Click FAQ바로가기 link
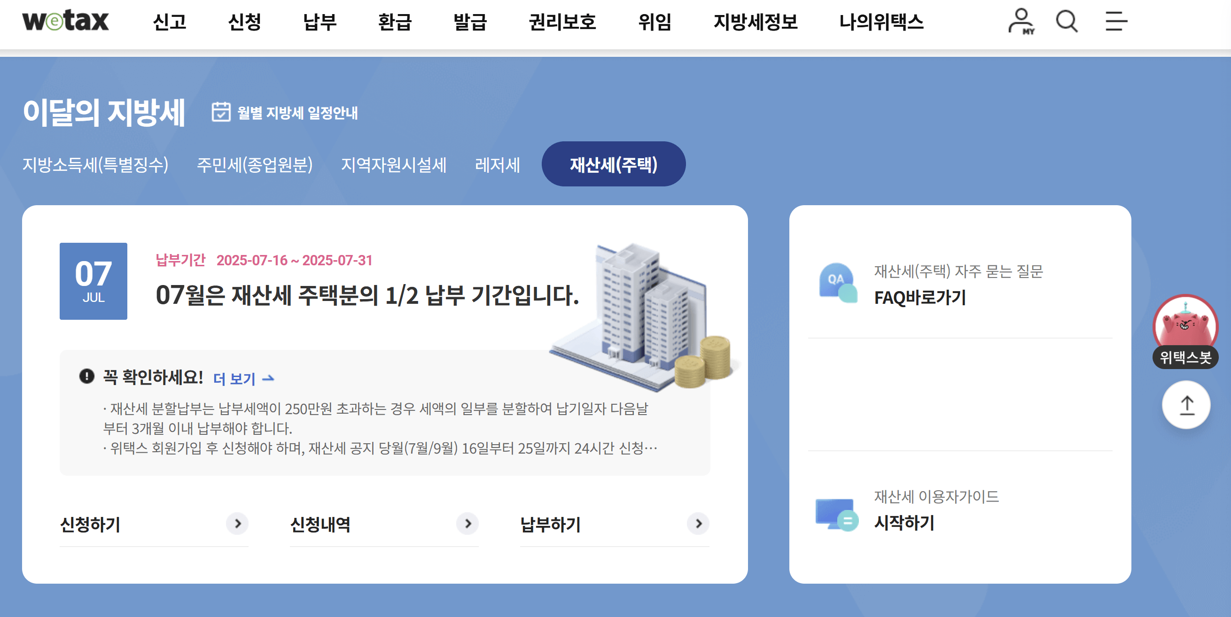The height and width of the screenshot is (617, 1231). (919, 298)
